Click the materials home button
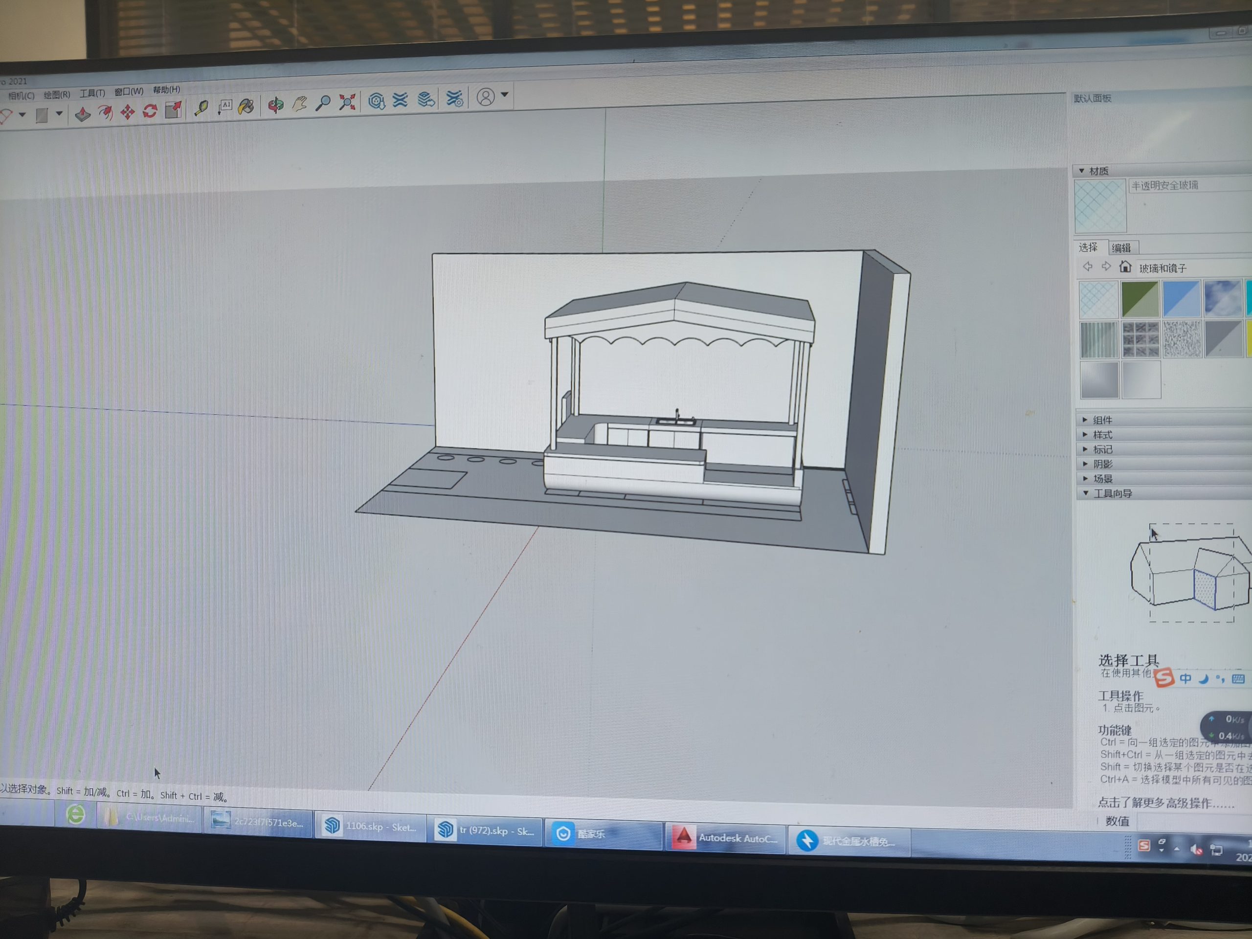The image size is (1252, 939). tap(1125, 267)
